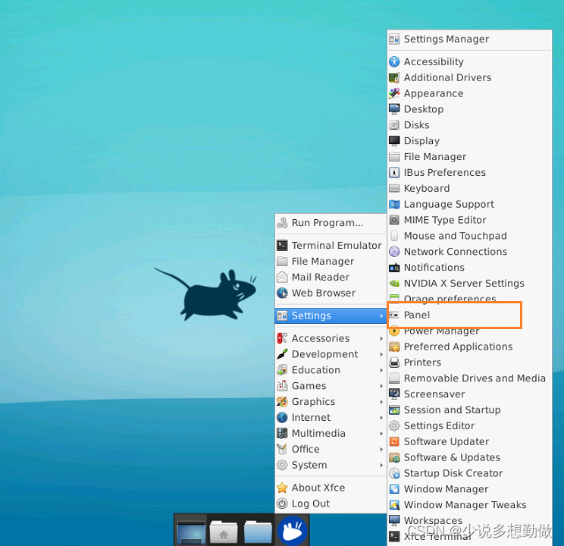
Task: Open Removable Drives and Media
Action: point(469,378)
